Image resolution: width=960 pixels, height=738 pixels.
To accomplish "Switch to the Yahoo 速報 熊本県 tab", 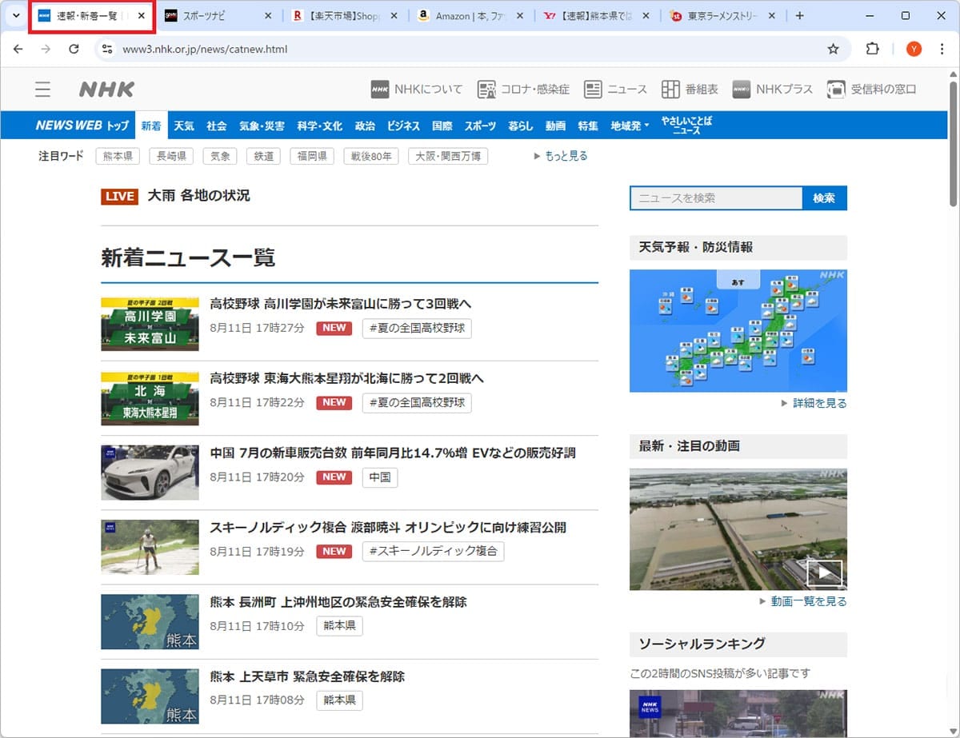I will pos(598,16).
